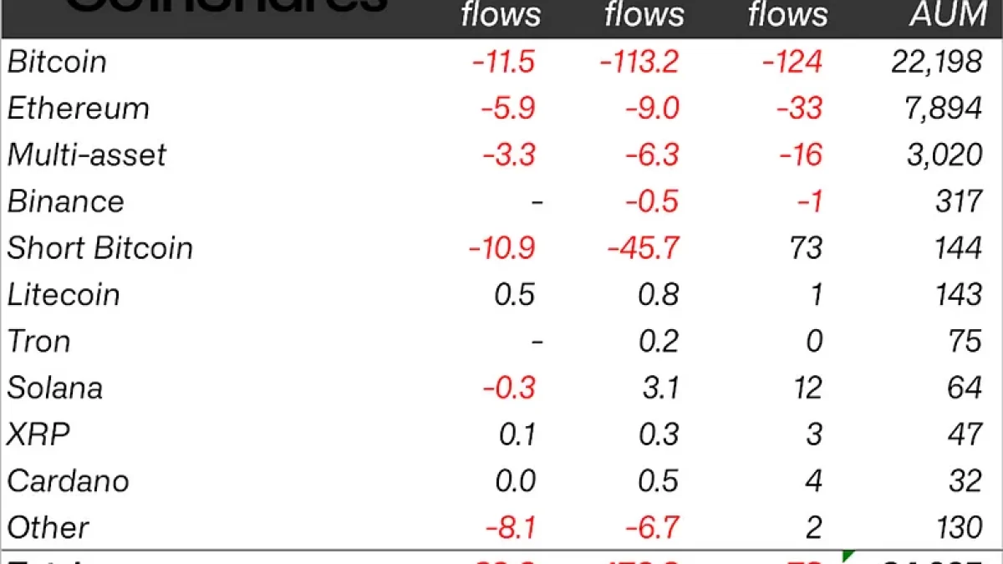Image resolution: width=1003 pixels, height=564 pixels.
Task: Select the Ethereum row label
Action: (x=78, y=109)
